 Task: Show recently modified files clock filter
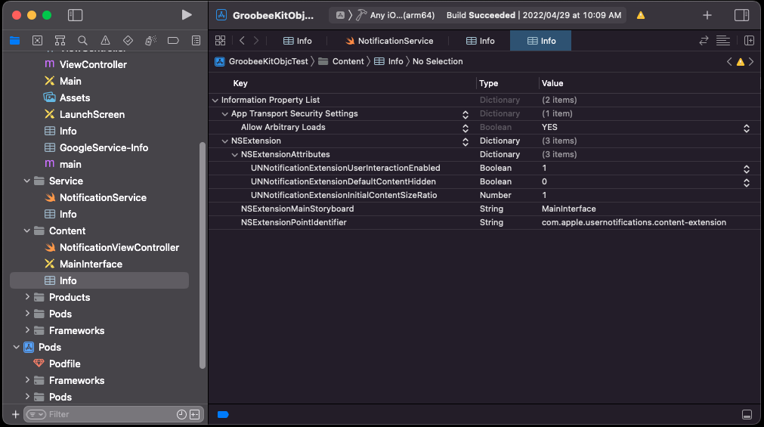click(x=181, y=414)
